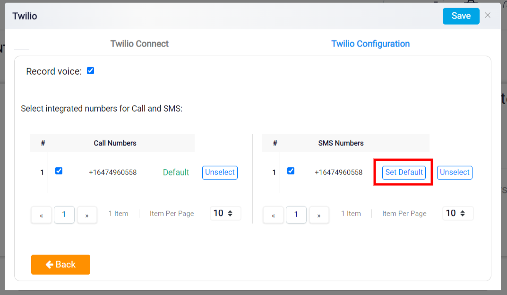Open Call Numbers items per page dropdown
This screenshot has height=295, width=507.
pos(225,214)
